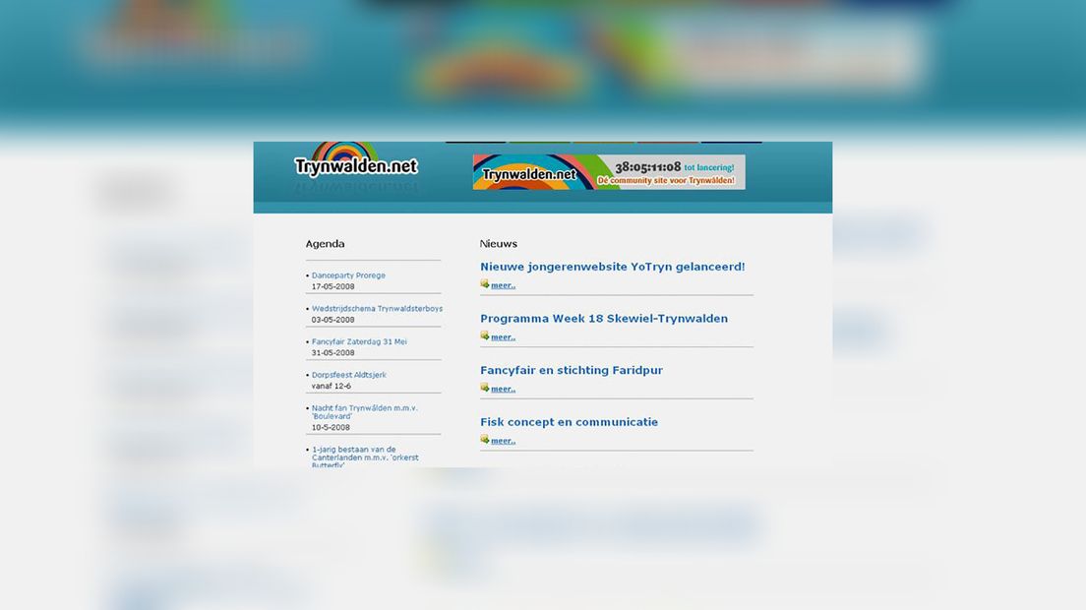Click 'meer..' below Fancyfair en stichting Faridpur
1086x610 pixels.
[x=503, y=389]
